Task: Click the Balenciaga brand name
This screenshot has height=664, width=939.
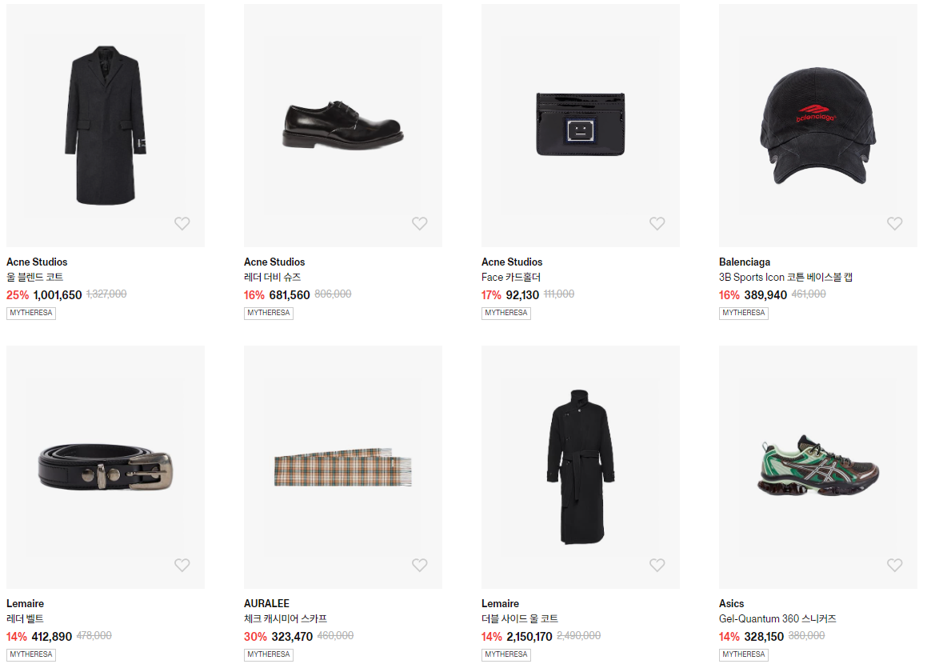Action: [x=745, y=262]
